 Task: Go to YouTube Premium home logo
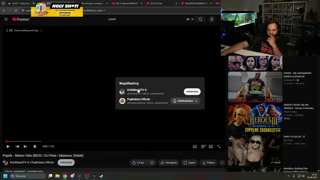point(20,19)
